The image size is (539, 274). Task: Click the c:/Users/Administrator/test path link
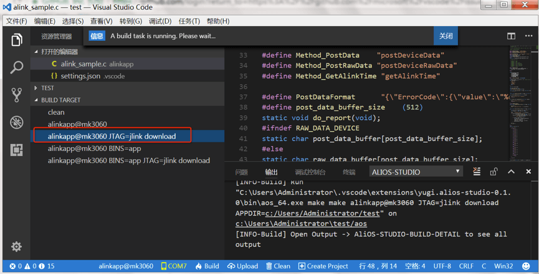coord(322,213)
